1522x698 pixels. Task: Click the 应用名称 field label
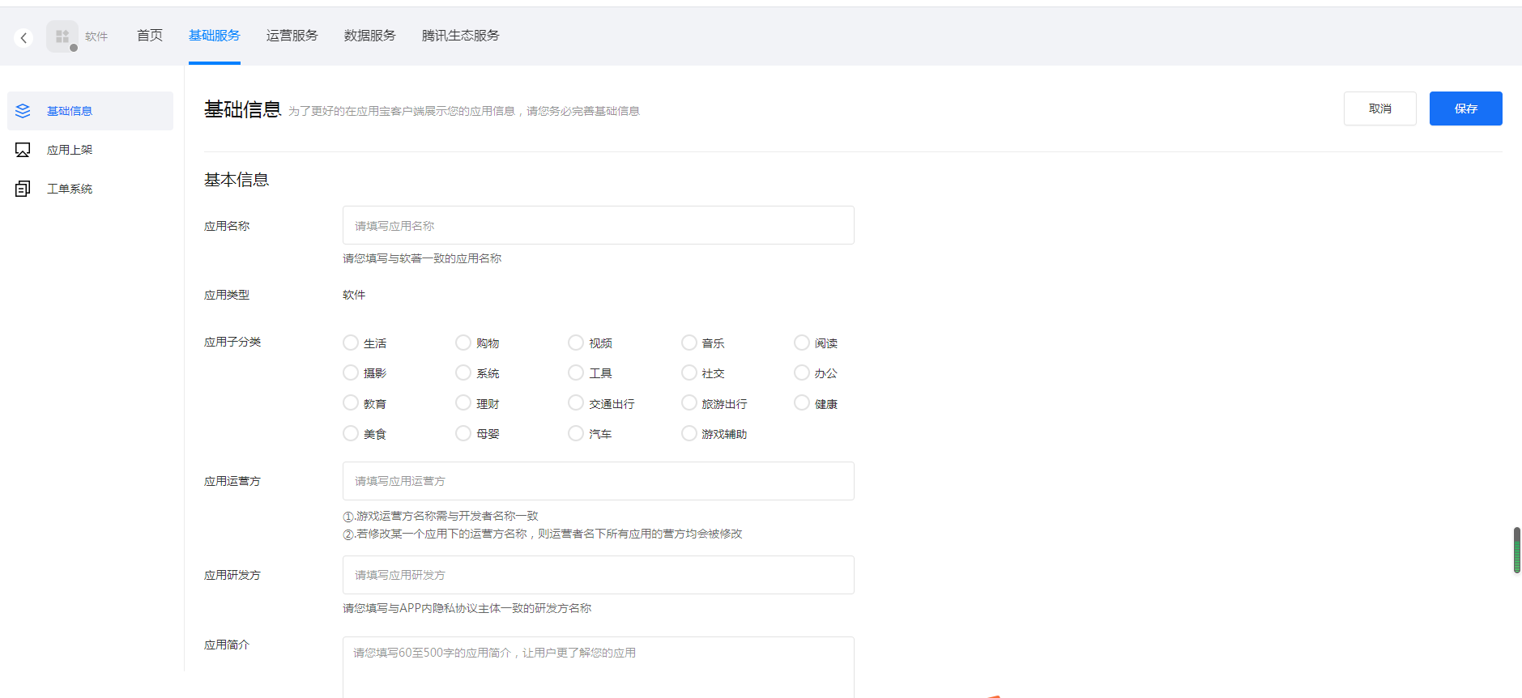click(227, 226)
